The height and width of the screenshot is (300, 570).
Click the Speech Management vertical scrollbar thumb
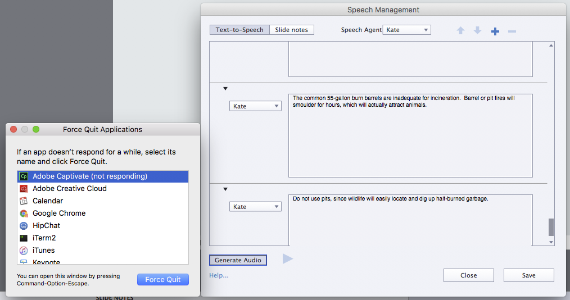551,227
